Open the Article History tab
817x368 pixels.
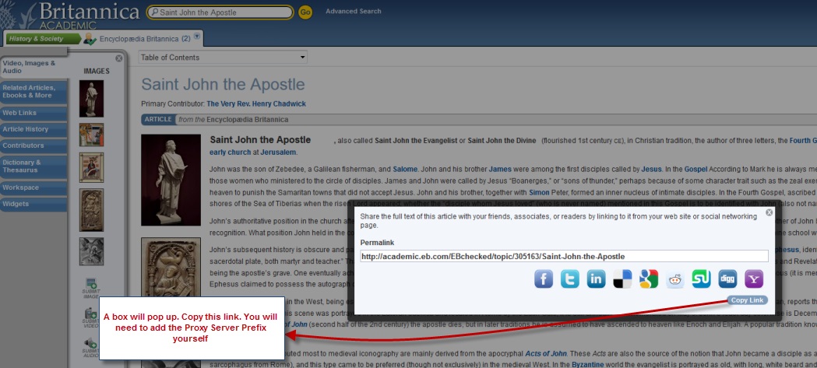coord(33,129)
